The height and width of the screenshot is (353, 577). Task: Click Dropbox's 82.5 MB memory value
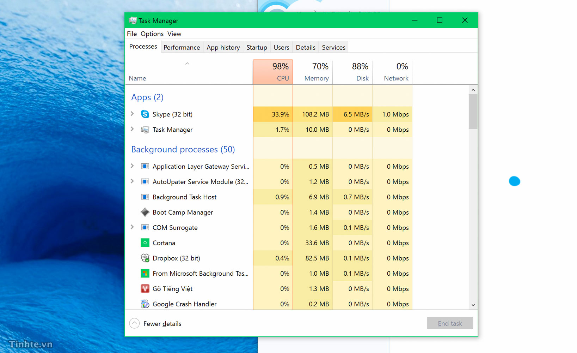(317, 258)
